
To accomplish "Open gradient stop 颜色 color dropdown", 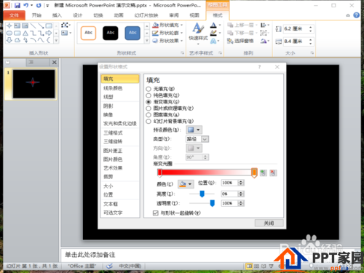I will click(x=186, y=184).
